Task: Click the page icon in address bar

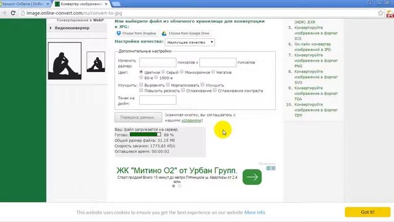Action: coord(23,13)
